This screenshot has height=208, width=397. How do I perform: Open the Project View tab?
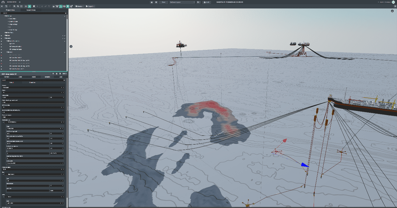pyautogui.click(x=10, y=10)
